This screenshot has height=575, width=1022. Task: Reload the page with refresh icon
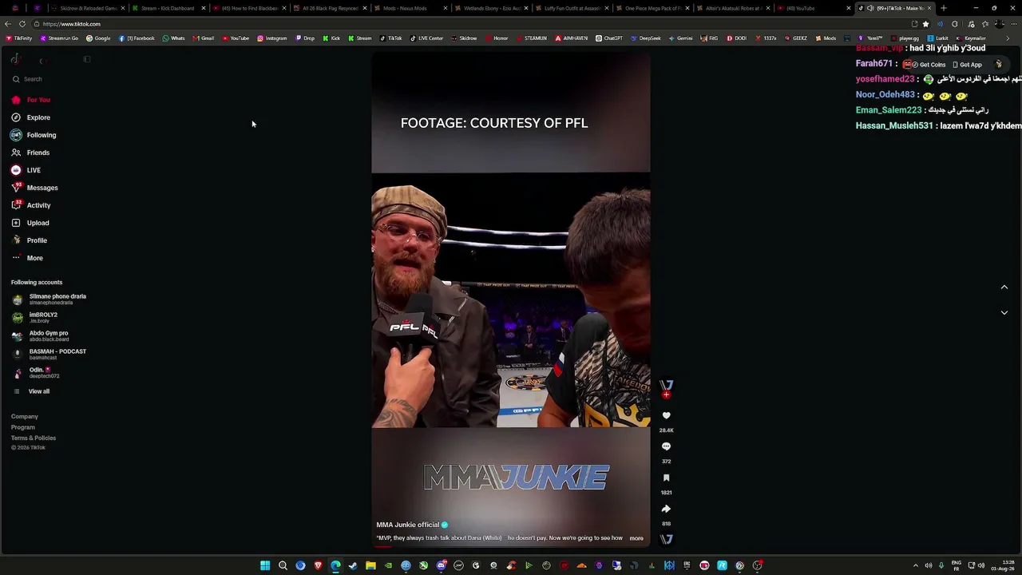(22, 24)
